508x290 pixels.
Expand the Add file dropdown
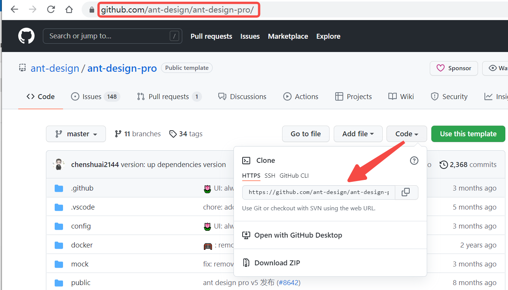coord(358,134)
